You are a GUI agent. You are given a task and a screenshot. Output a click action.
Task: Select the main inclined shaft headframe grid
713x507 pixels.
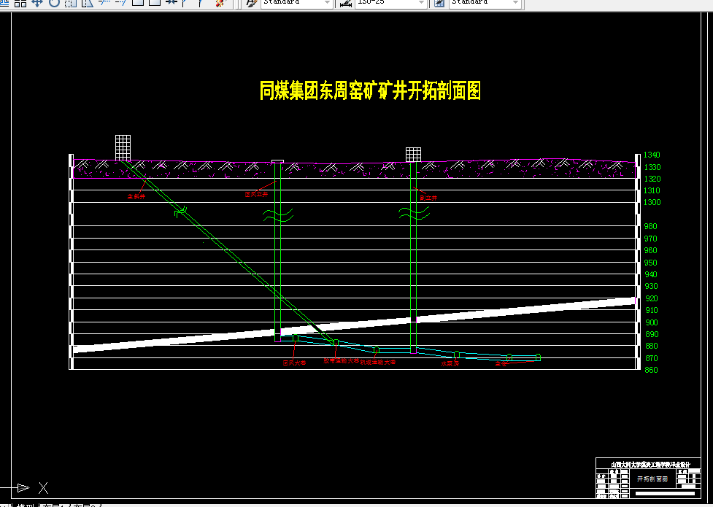pos(123,148)
